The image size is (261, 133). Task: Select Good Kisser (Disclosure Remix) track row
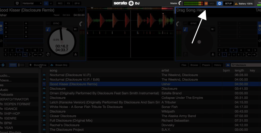click(x=152, y=84)
